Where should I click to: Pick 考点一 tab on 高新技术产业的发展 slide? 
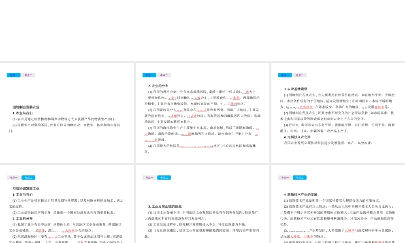(x=285, y=178)
